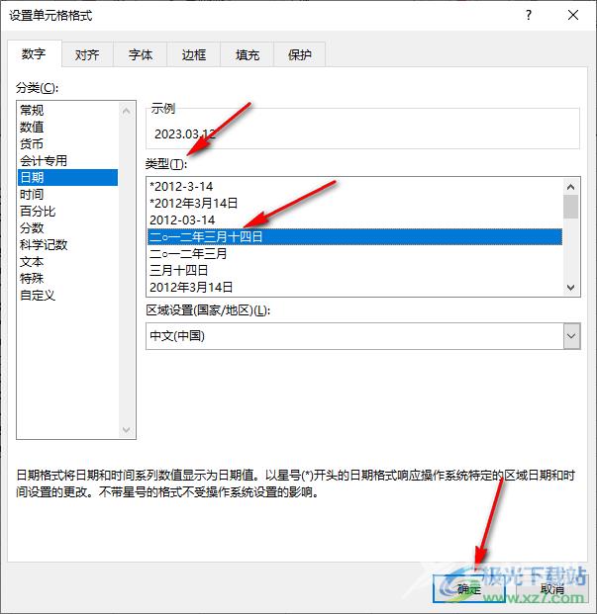Choose date type 2012-03-14
Viewport: 597px width, 614px height.
click(354, 220)
